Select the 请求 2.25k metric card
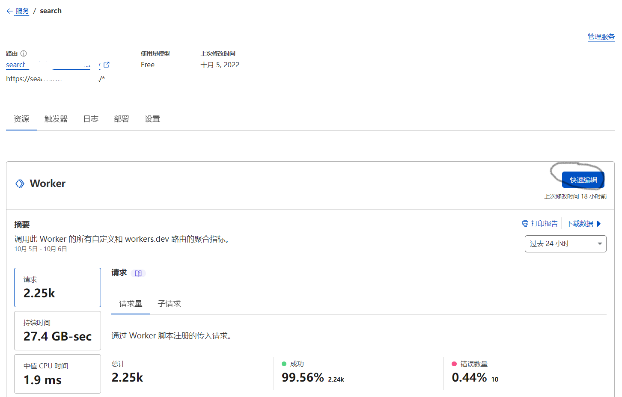The width and height of the screenshot is (622, 397). tap(57, 287)
